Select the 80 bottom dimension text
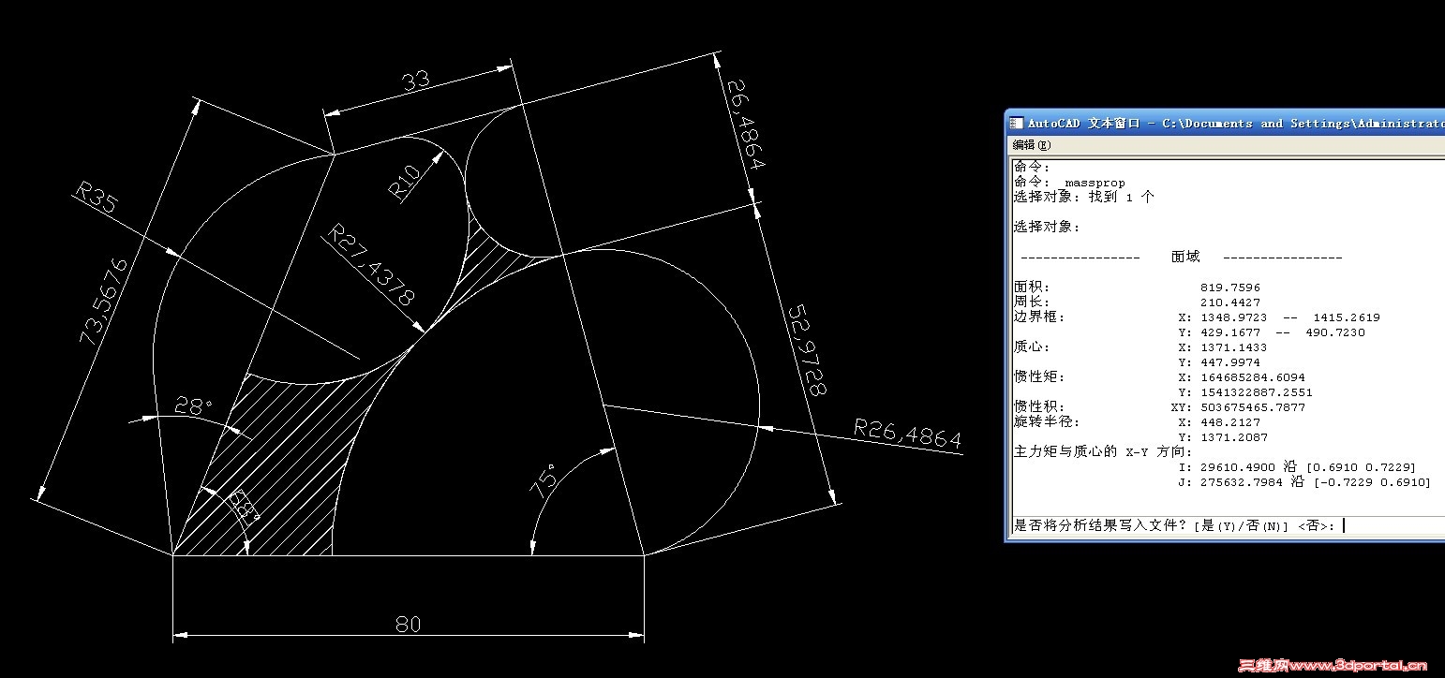This screenshot has width=1445, height=678. [409, 624]
